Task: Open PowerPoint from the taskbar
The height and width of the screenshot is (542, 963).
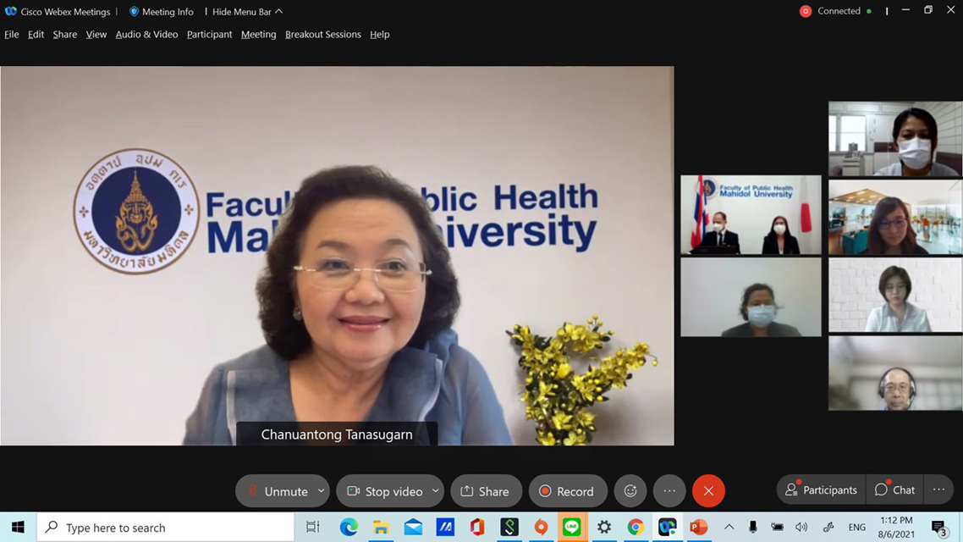Action: 699,528
